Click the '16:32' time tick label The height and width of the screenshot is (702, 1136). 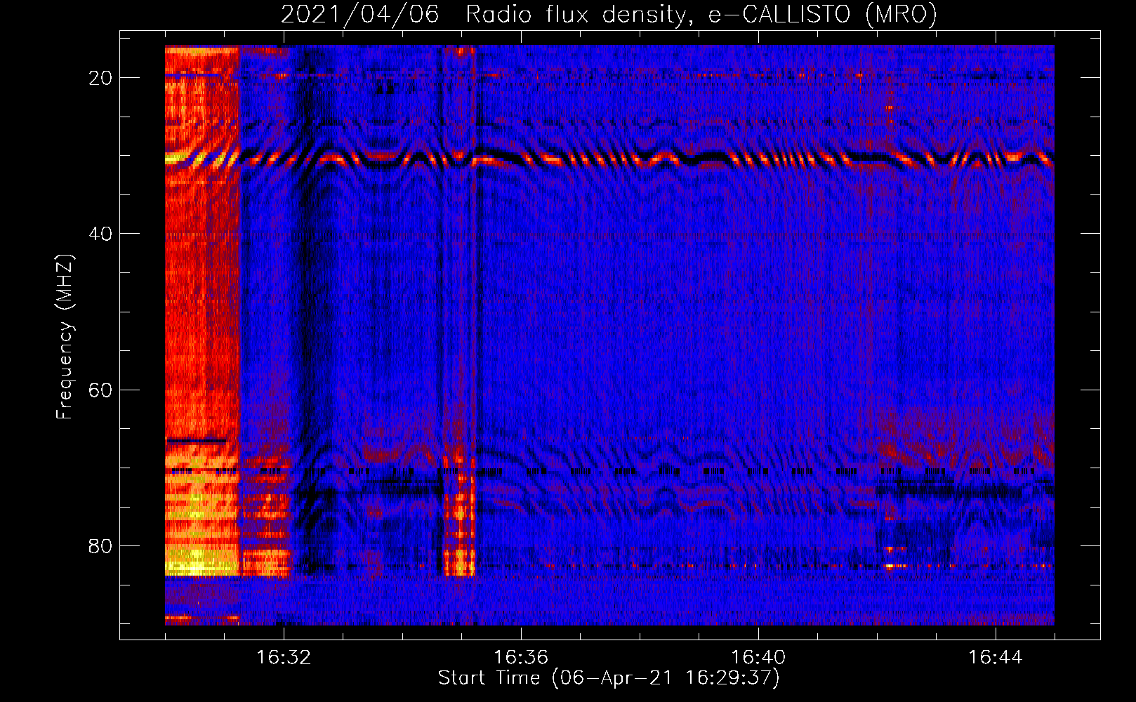[284, 657]
